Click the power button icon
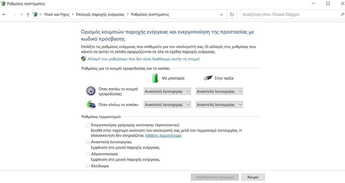 91,91
